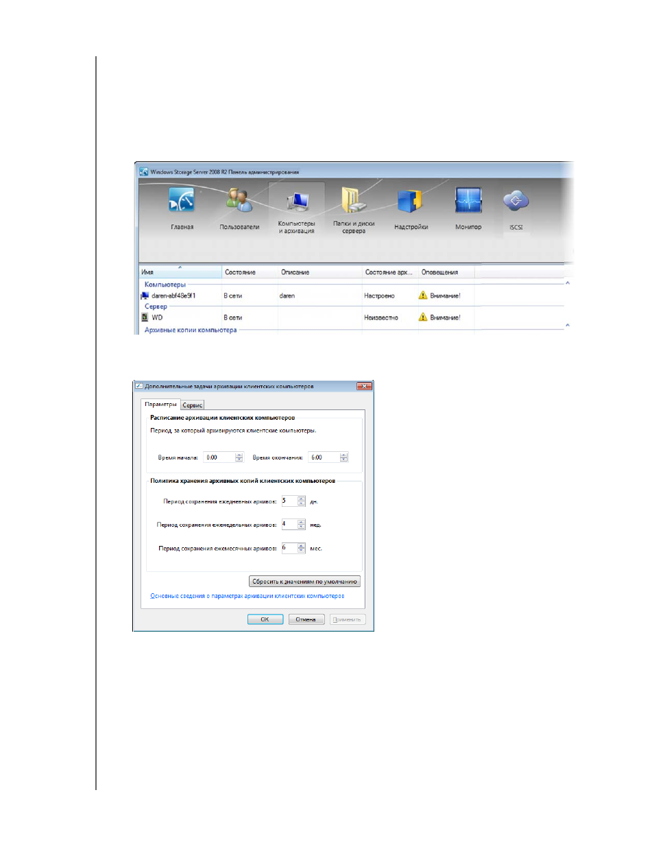Increase daily archives retention days
Screen dimensions: 654x847
[x=301, y=499]
